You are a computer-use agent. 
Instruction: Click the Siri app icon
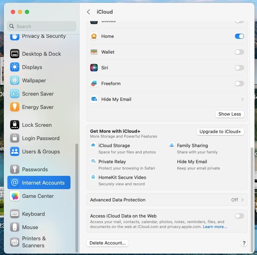tap(94, 68)
